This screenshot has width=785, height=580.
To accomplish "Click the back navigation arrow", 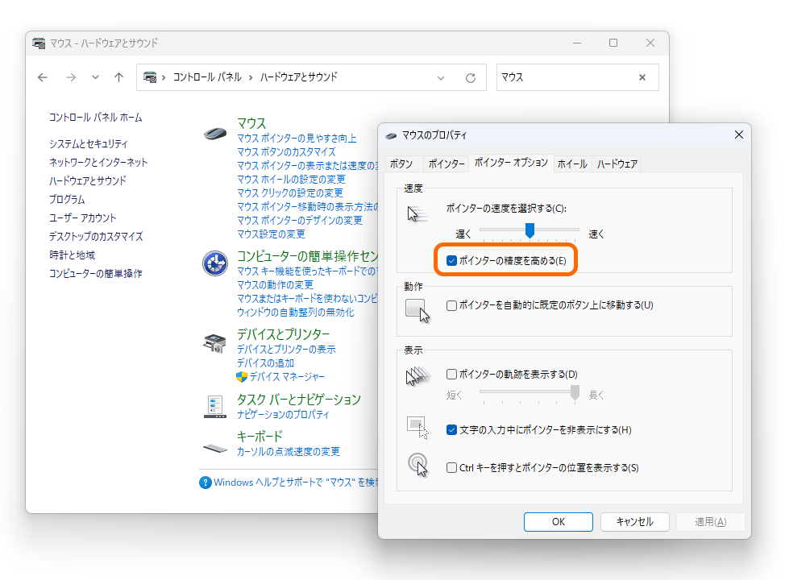I will click(42, 77).
